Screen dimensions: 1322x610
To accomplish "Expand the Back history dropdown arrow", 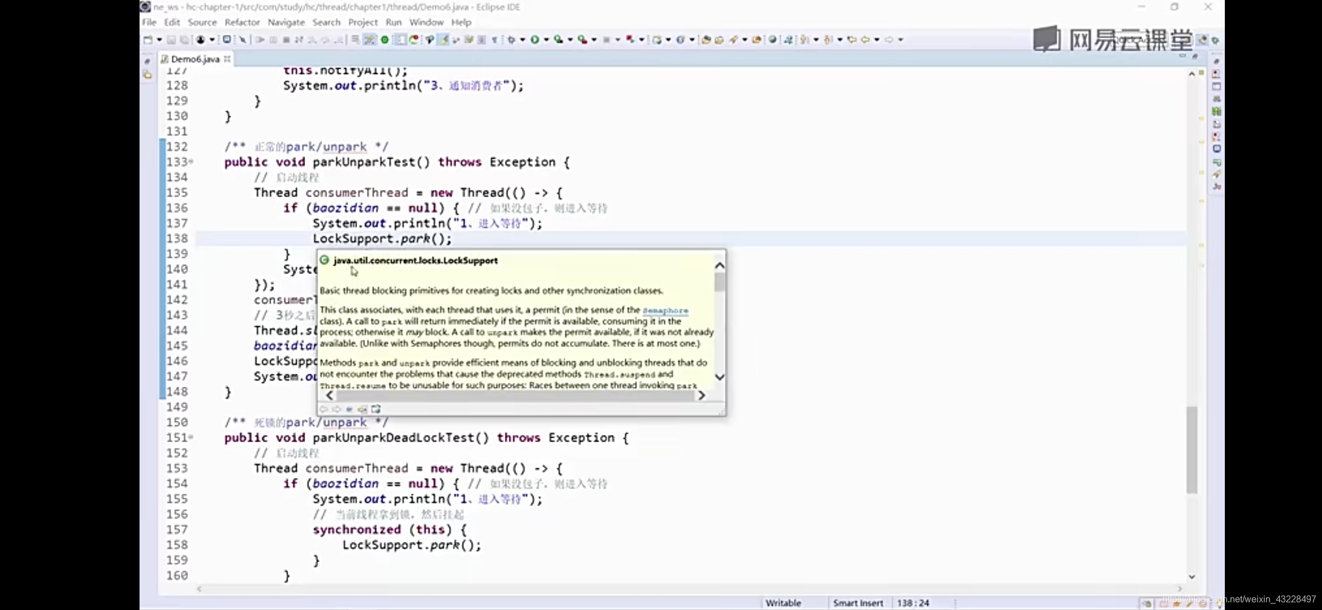I will click(877, 40).
